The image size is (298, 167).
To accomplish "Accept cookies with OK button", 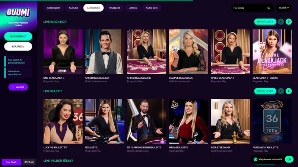I will coord(289,160).
